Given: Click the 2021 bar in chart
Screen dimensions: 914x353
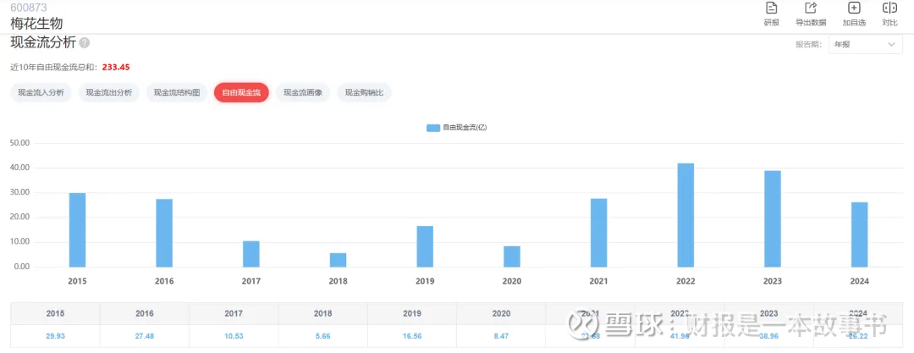Looking at the screenshot, I should pos(598,233).
